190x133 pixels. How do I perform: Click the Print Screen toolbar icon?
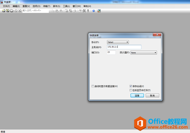point(67,11)
